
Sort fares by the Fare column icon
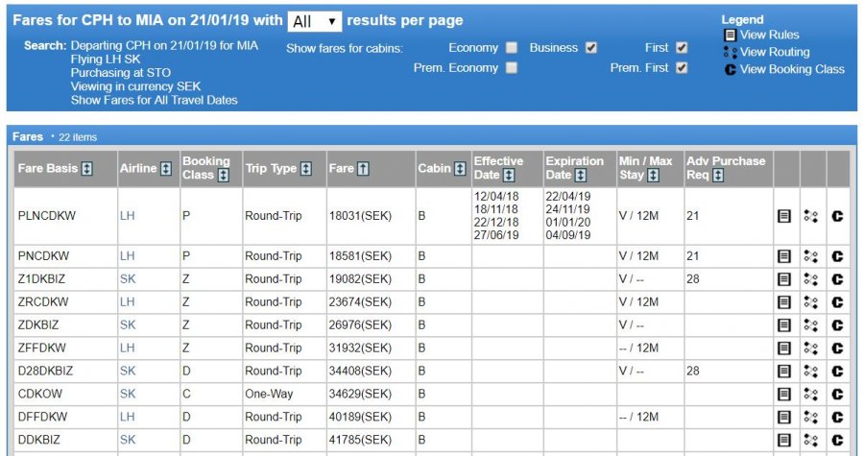pos(363,169)
